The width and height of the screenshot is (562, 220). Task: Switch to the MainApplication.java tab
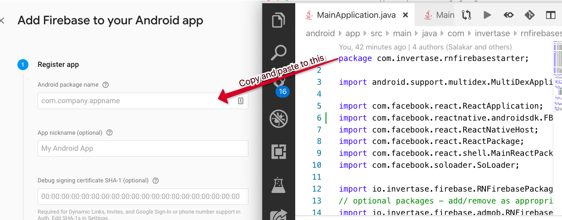coord(350,15)
